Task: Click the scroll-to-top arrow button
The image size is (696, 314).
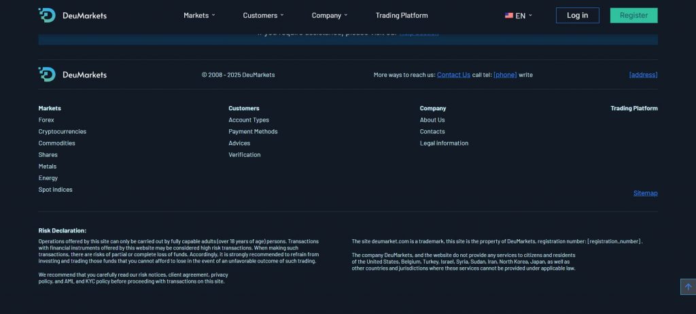Action: coord(687,287)
